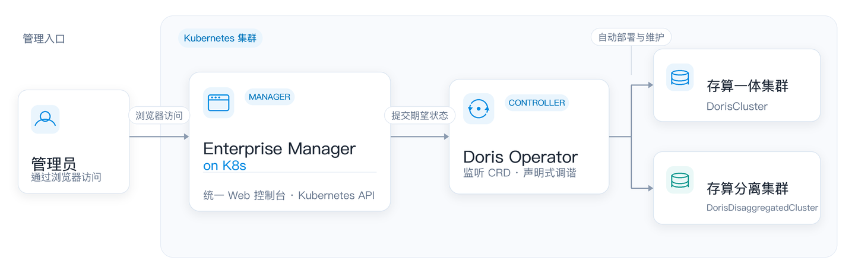
Task: Click the Doris Operator title
Action: click(x=520, y=157)
